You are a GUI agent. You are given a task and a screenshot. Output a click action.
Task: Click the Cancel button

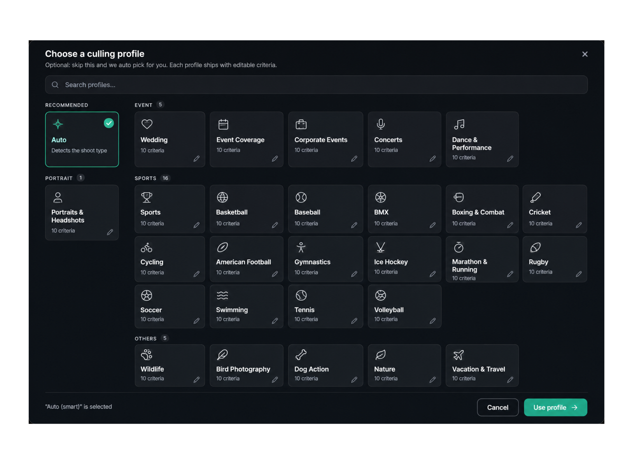tap(498, 407)
